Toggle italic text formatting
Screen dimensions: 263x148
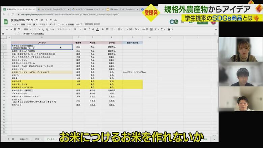click(x=89, y=29)
